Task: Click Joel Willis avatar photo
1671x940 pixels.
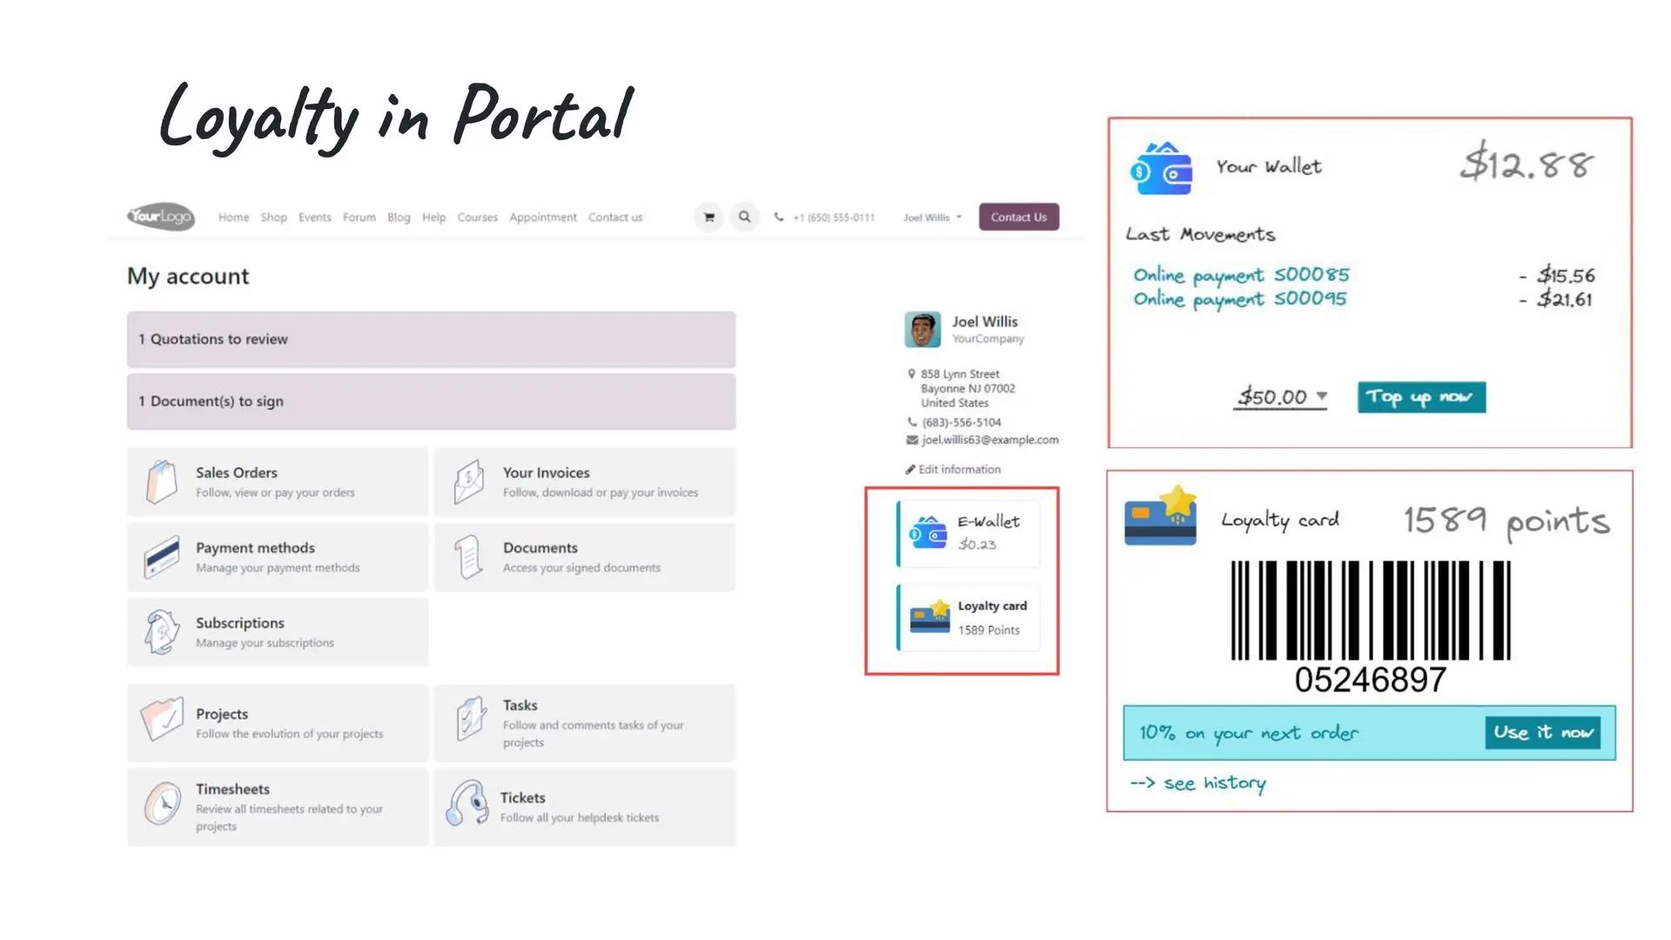Action: pos(923,330)
